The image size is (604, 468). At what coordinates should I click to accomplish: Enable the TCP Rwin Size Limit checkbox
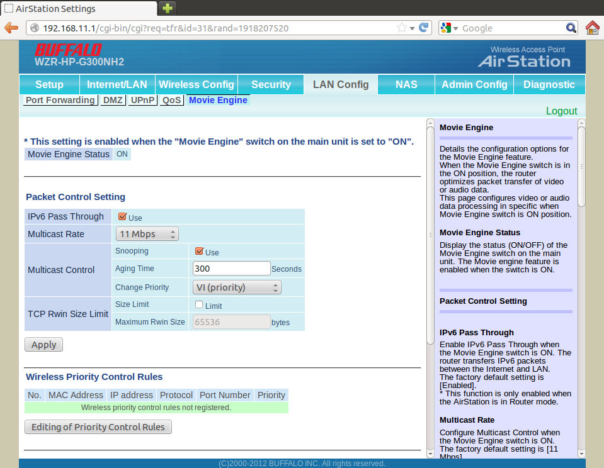click(199, 305)
